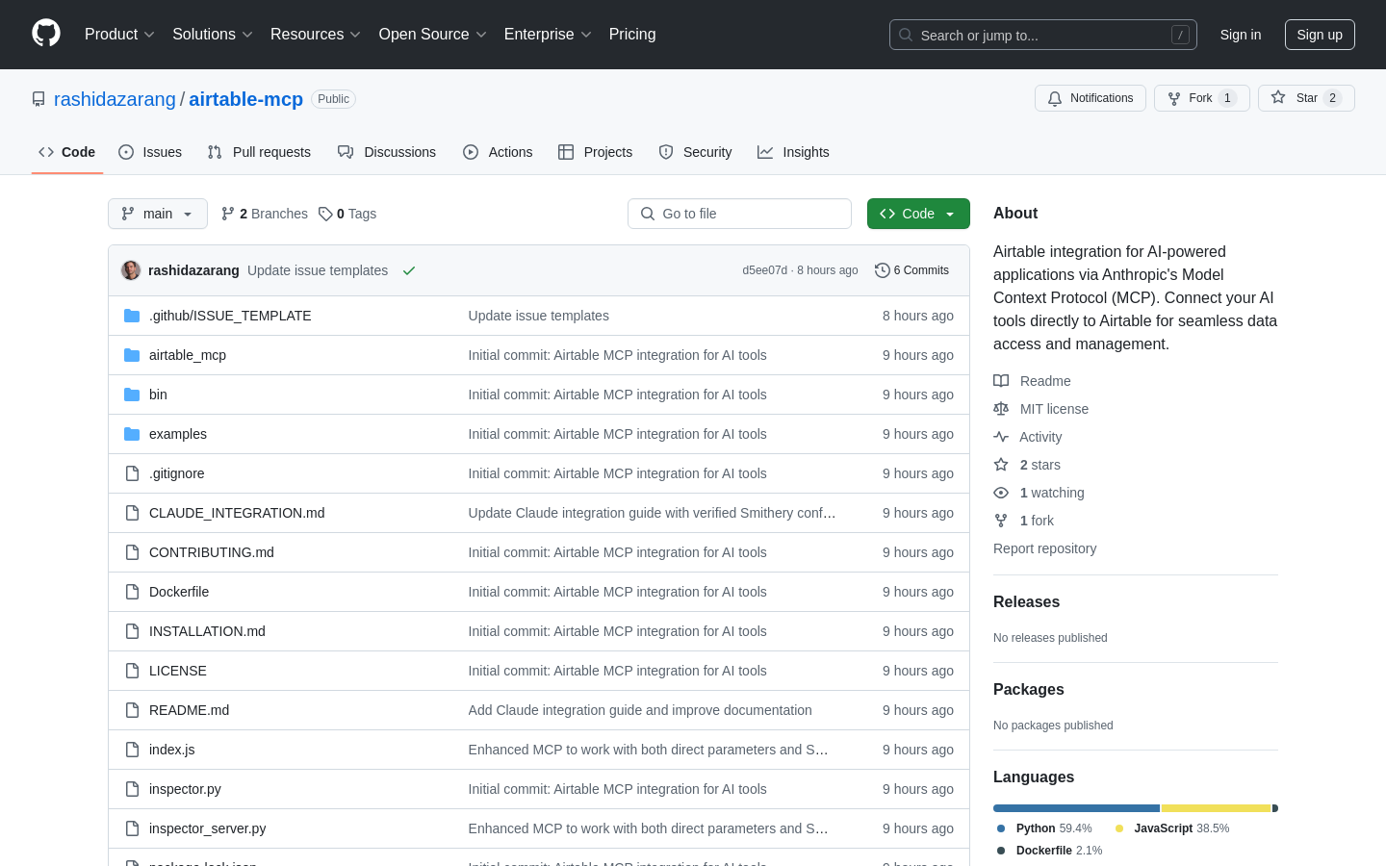This screenshot has width=1386, height=866.
Task: Click the Notifications bell icon
Action: (1055, 98)
